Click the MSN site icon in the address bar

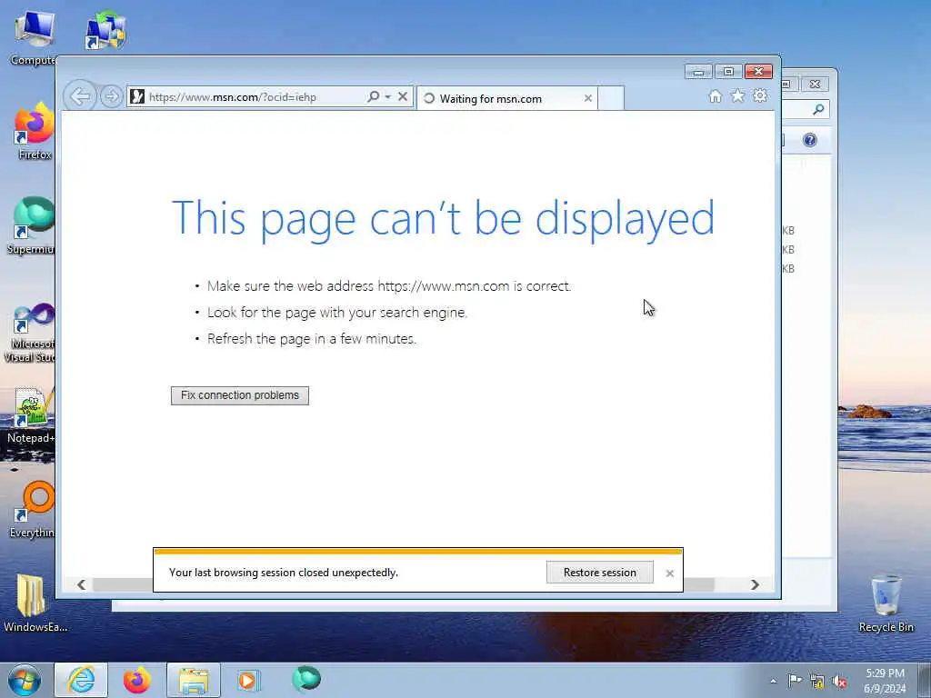[x=137, y=96]
